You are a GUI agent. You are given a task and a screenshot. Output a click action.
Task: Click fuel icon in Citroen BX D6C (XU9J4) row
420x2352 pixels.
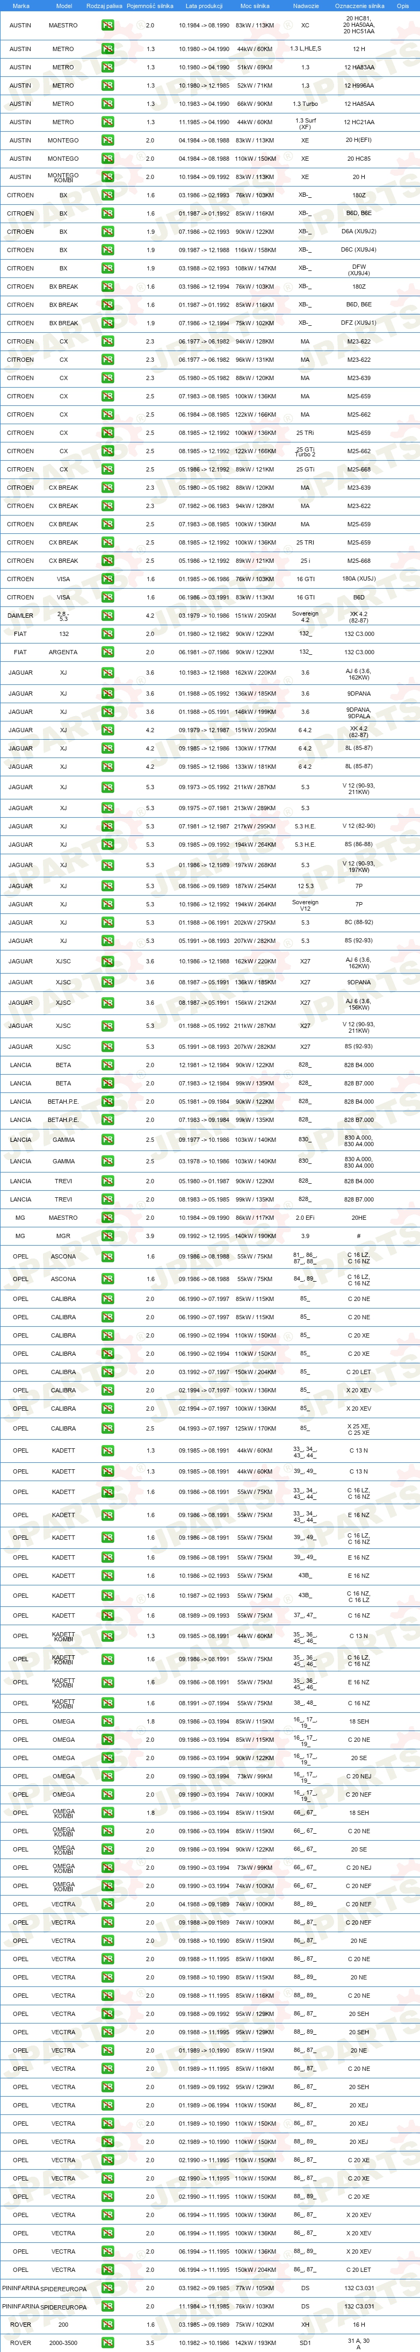(x=108, y=250)
